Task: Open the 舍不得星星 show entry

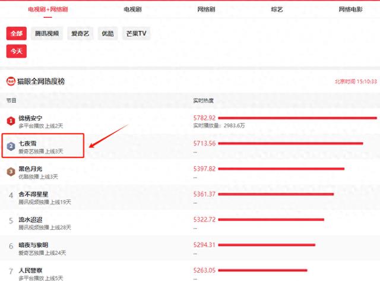Action: 33,194
